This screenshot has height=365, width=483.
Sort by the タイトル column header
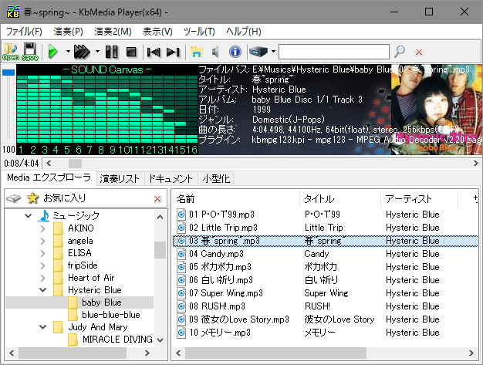point(340,199)
